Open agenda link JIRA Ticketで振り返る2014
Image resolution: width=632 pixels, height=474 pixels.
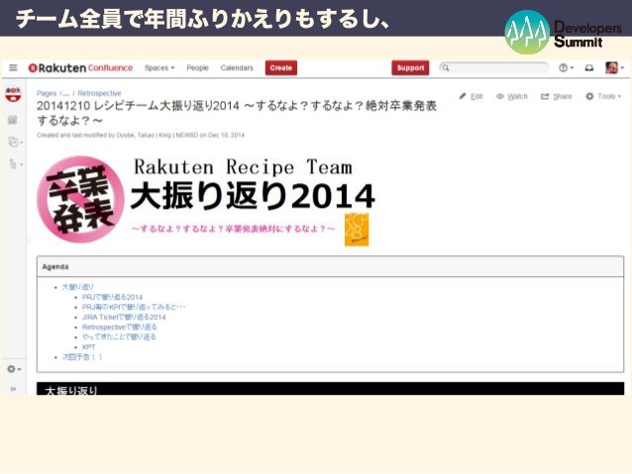[x=124, y=317]
